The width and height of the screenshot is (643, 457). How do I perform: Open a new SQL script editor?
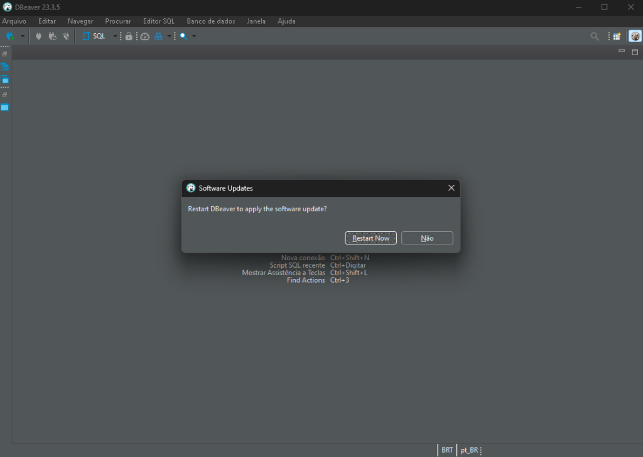[x=94, y=36]
